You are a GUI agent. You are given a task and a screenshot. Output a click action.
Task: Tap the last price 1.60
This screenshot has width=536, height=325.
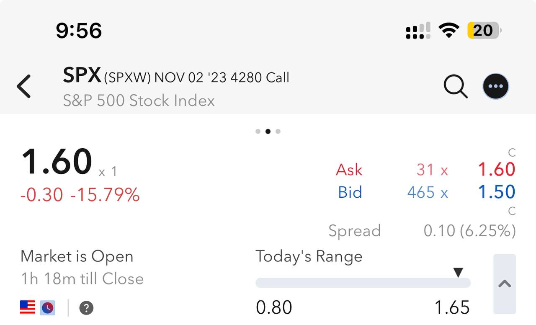(57, 162)
